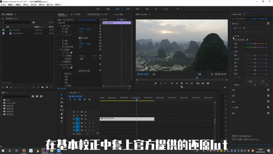
Task: Click export frame camera icon
Action: [208, 83]
